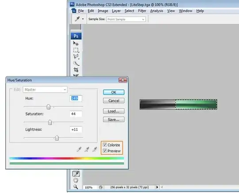Select the Magic Wand tool

[76, 63]
